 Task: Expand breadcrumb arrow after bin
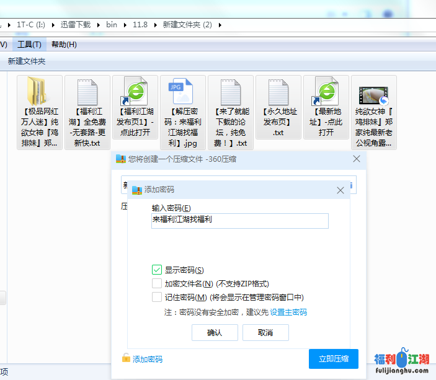125,25
